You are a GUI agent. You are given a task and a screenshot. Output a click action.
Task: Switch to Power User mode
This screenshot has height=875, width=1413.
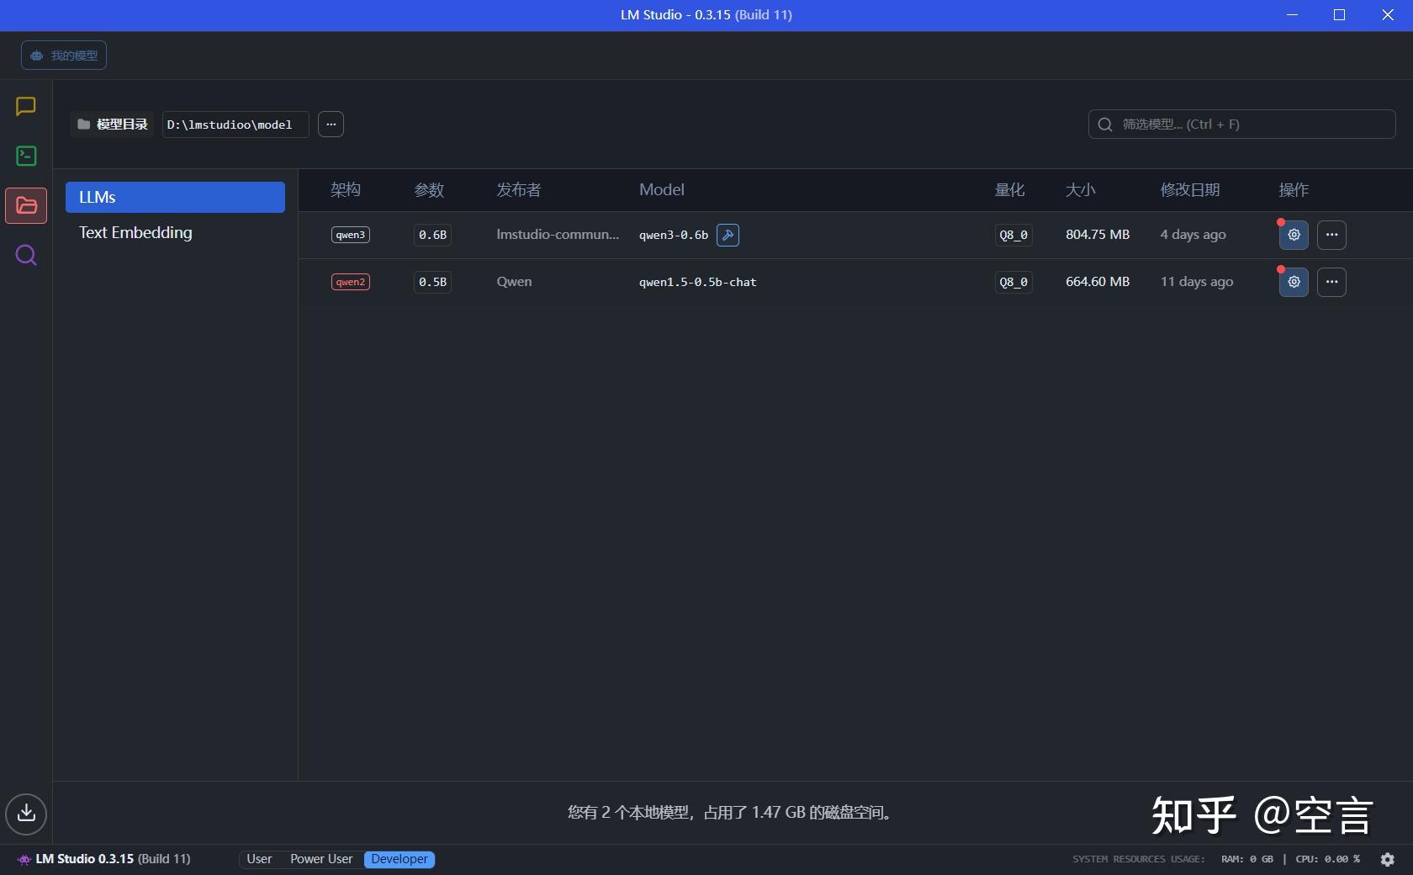coord(320,859)
